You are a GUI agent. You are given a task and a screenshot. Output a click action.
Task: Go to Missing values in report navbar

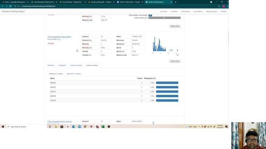pyautogui.click(x=212, y=12)
